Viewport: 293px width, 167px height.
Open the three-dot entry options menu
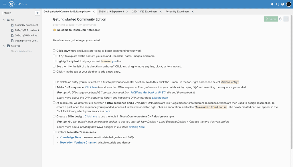[x=286, y=19]
